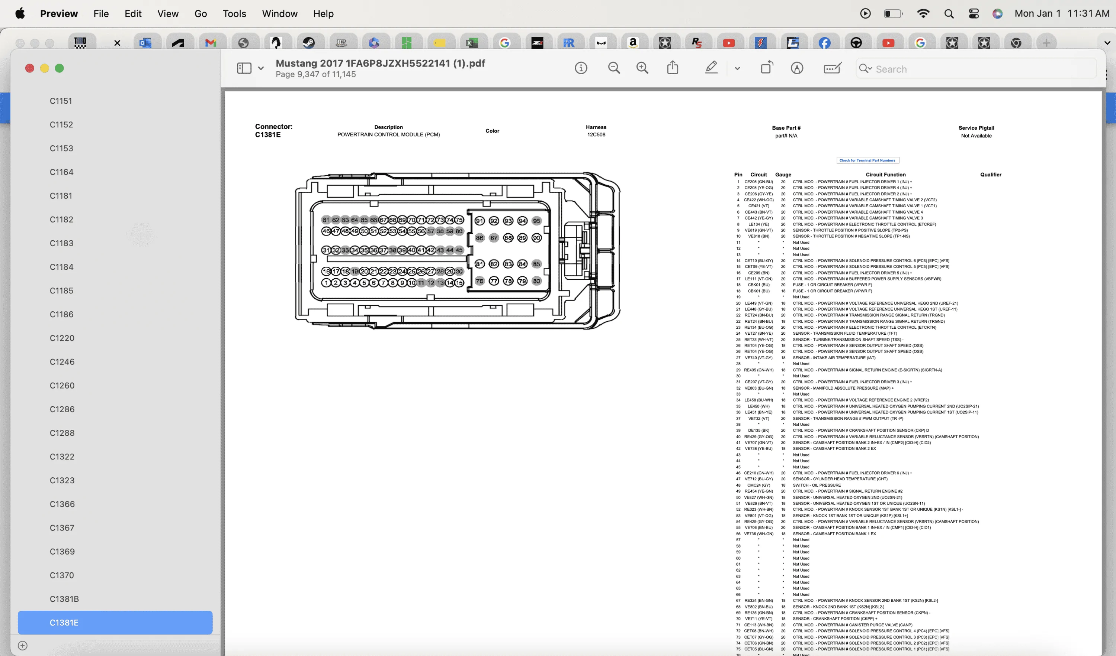Open the Wi-Fi status menu
Screen dimensions: 1116x656
[923, 14]
